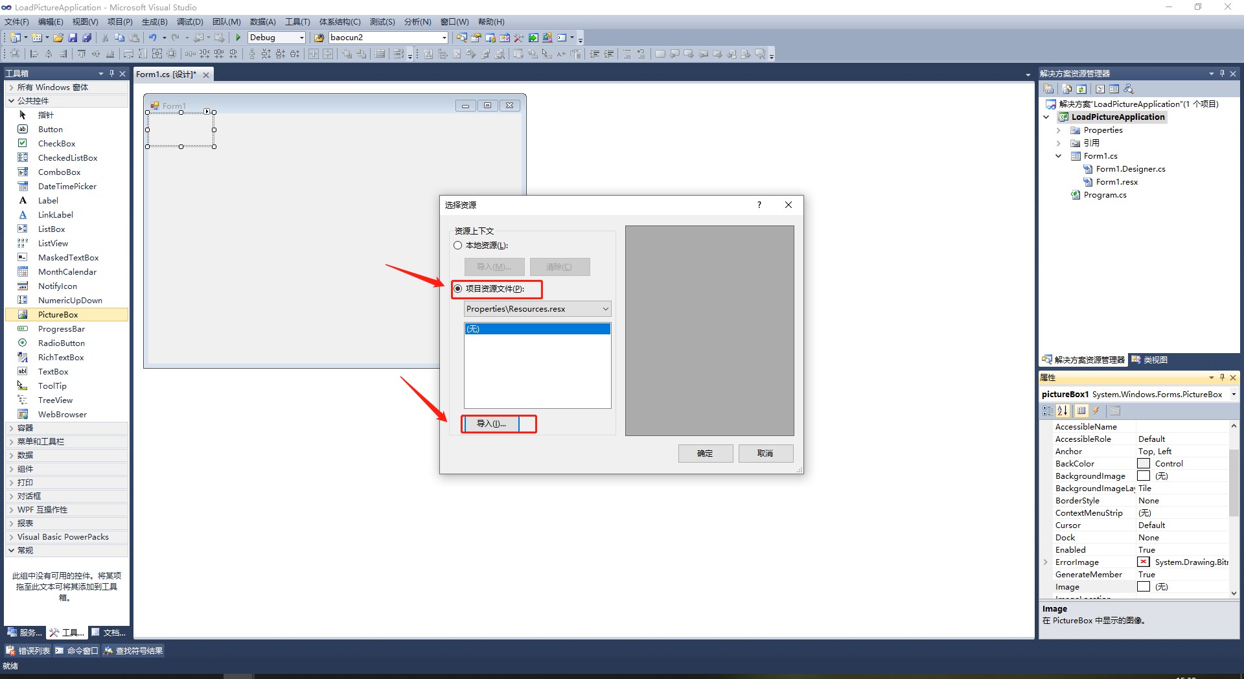
Task: Select the 本地资源(L) radio button
Action: click(x=458, y=245)
